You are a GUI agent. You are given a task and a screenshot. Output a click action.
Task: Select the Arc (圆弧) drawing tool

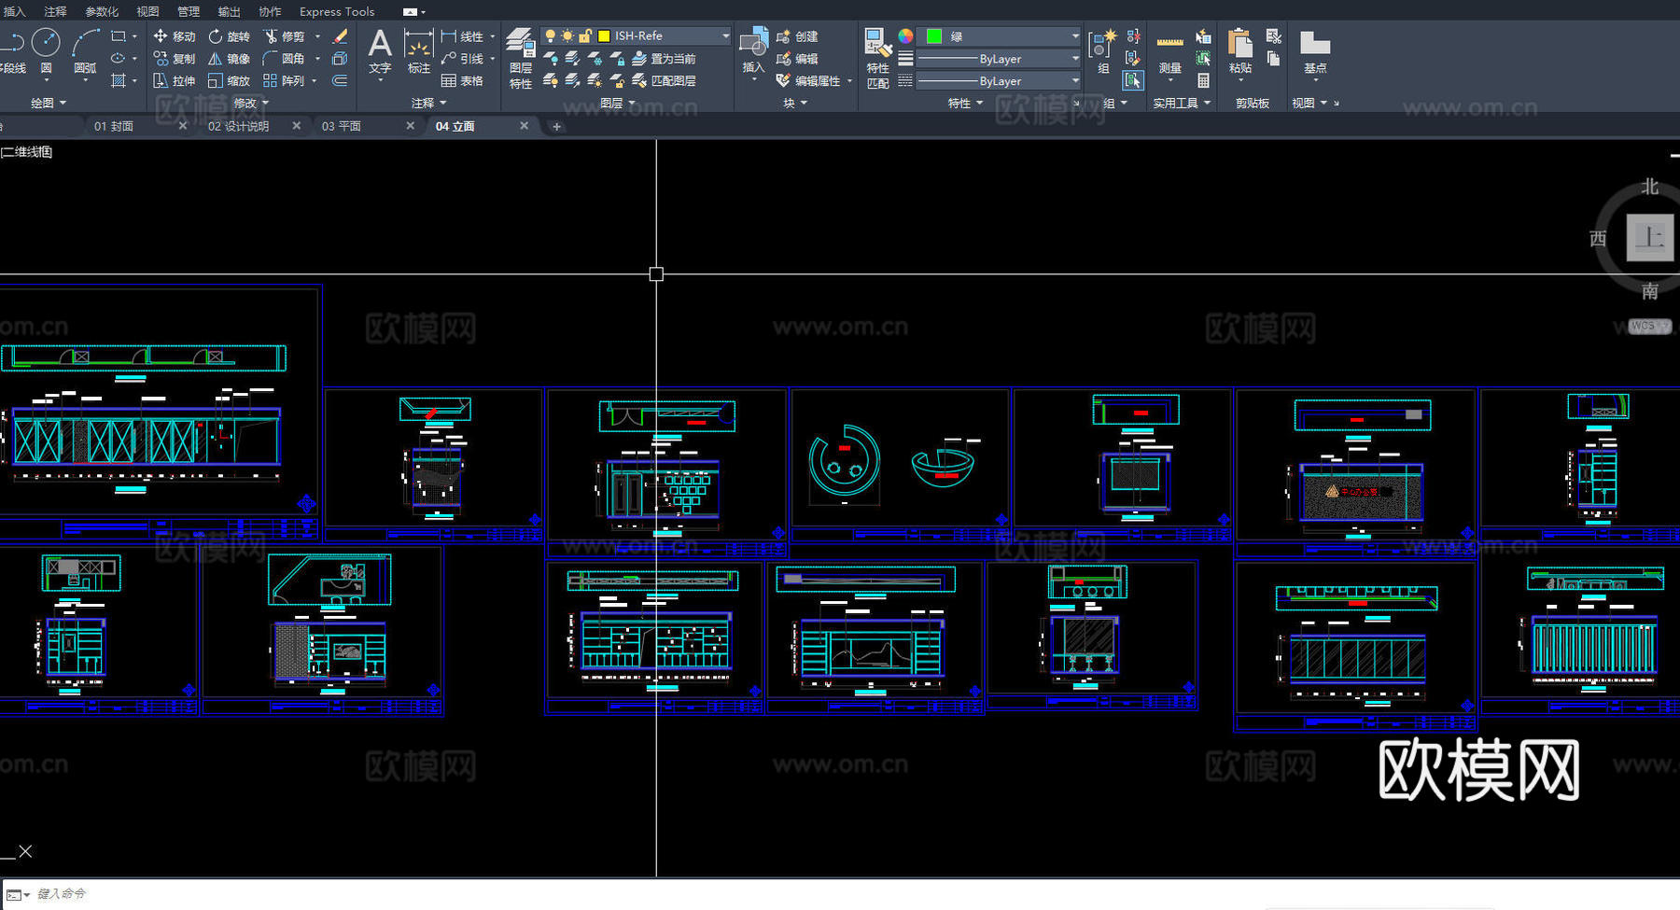tap(86, 50)
